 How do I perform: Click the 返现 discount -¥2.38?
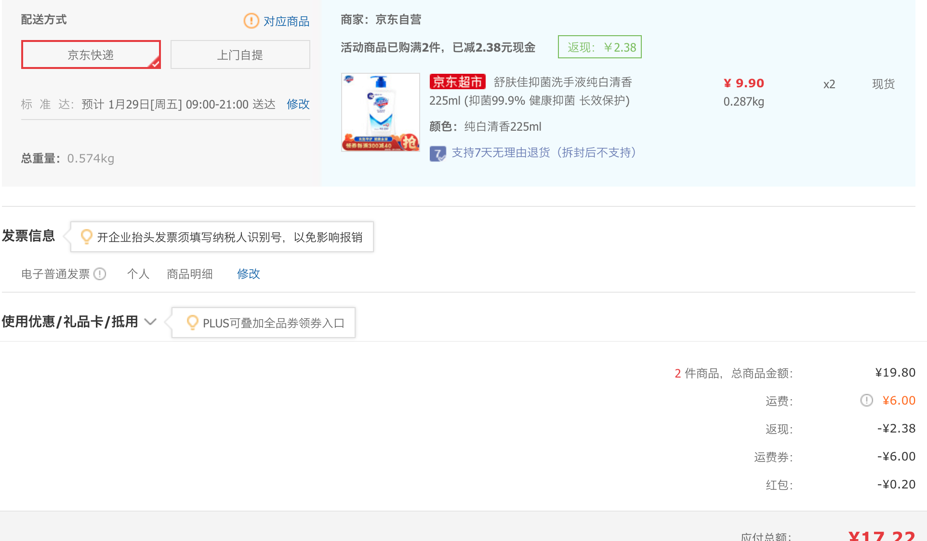[x=896, y=428]
